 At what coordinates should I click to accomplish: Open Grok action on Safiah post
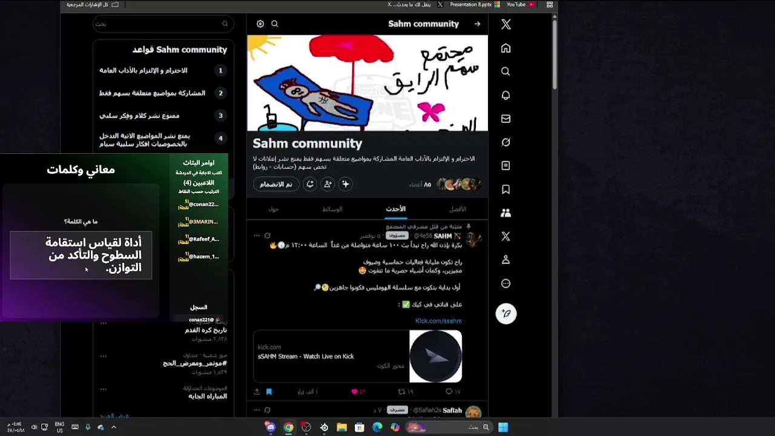(267, 410)
